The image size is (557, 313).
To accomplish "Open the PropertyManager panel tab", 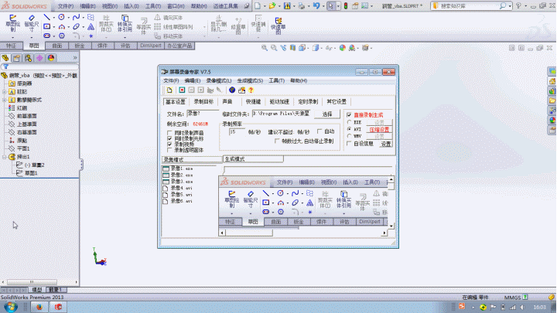I will pos(17,58).
